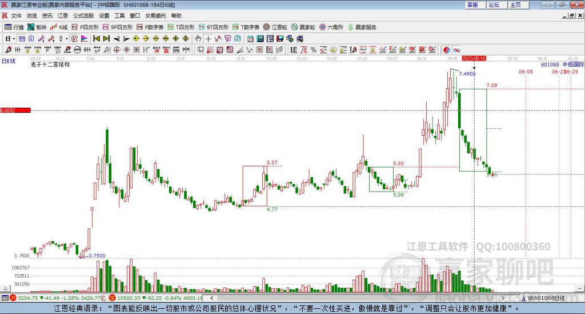The height and width of the screenshot is (314, 585).
Task: Open the candlestick style dropdown arrow
Action: (67, 39)
